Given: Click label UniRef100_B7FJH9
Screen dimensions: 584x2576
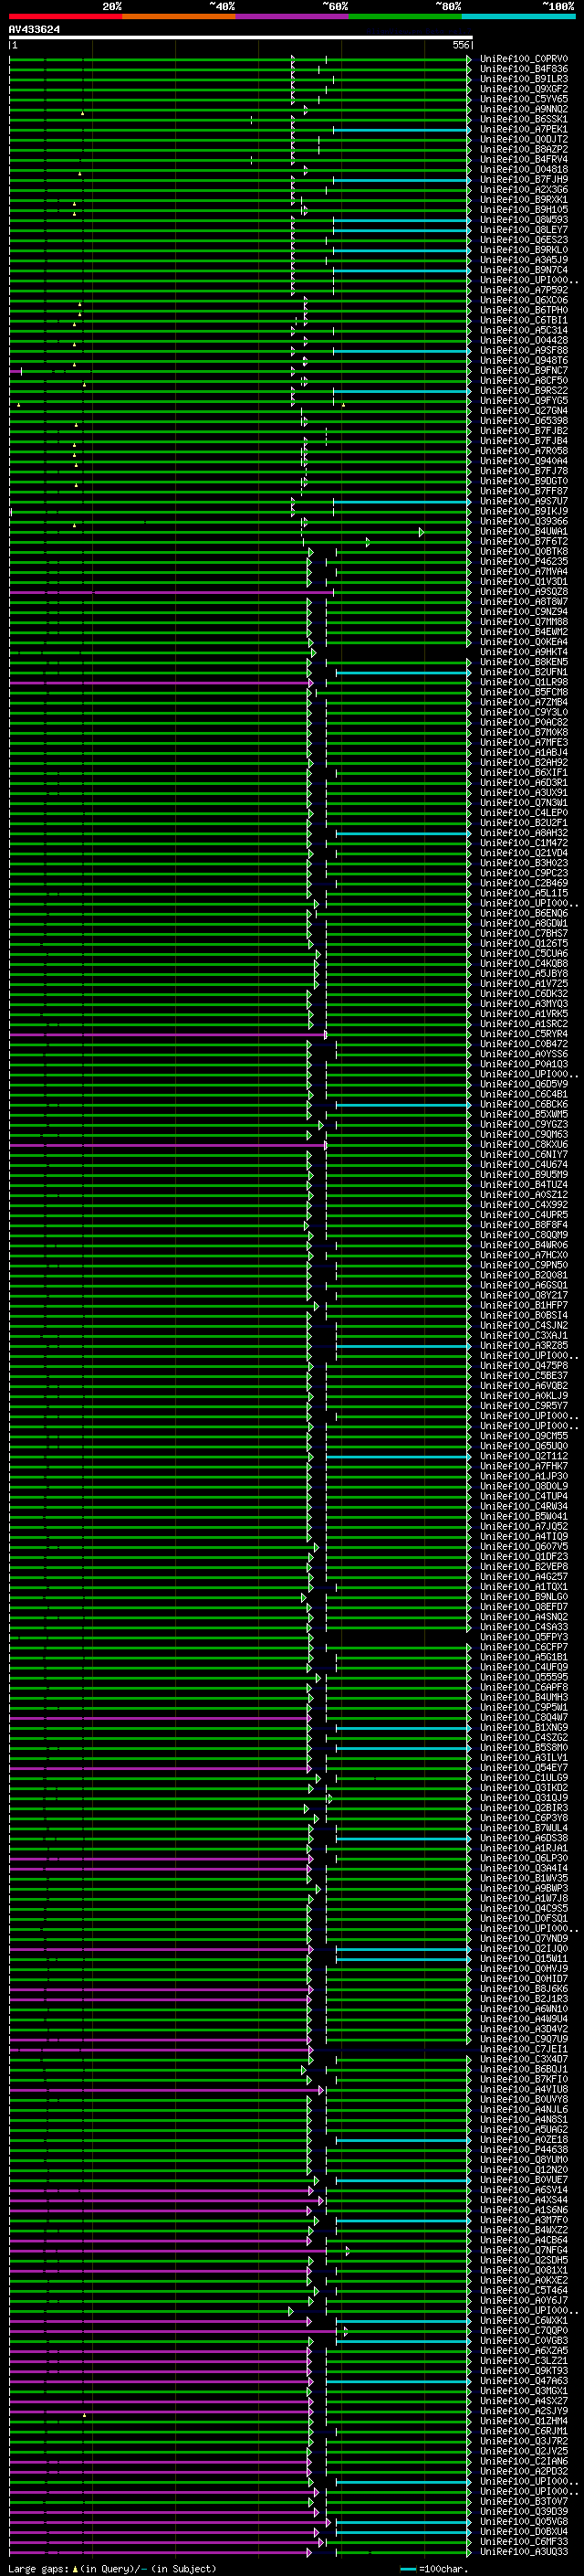Looking at the screenshot, I should (524, 179).
